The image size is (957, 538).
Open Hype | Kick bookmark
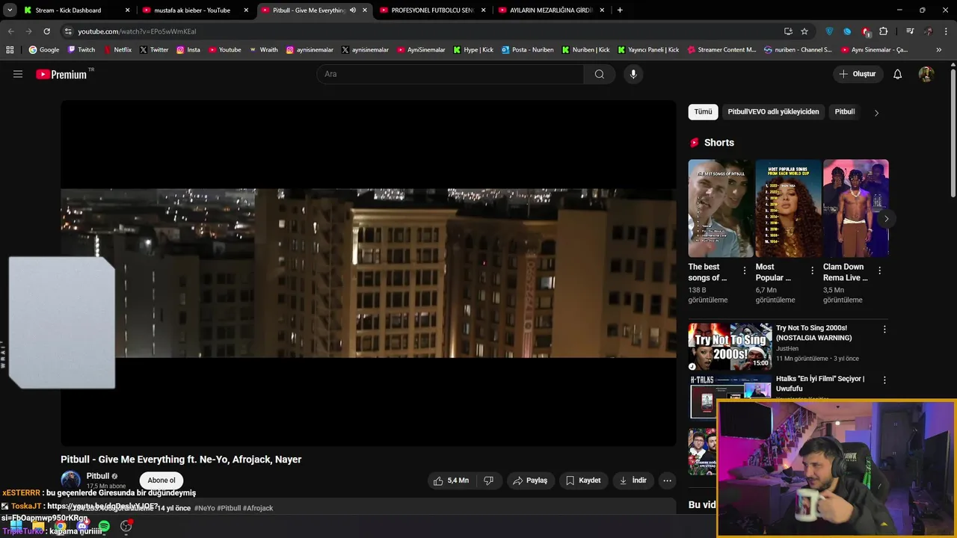[473, 50]
